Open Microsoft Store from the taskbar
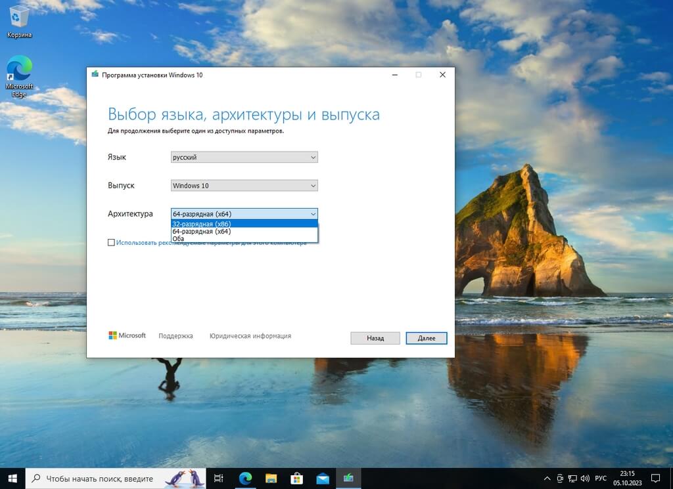The height and width of the screenshot is (489, 673). coord(296,478)
